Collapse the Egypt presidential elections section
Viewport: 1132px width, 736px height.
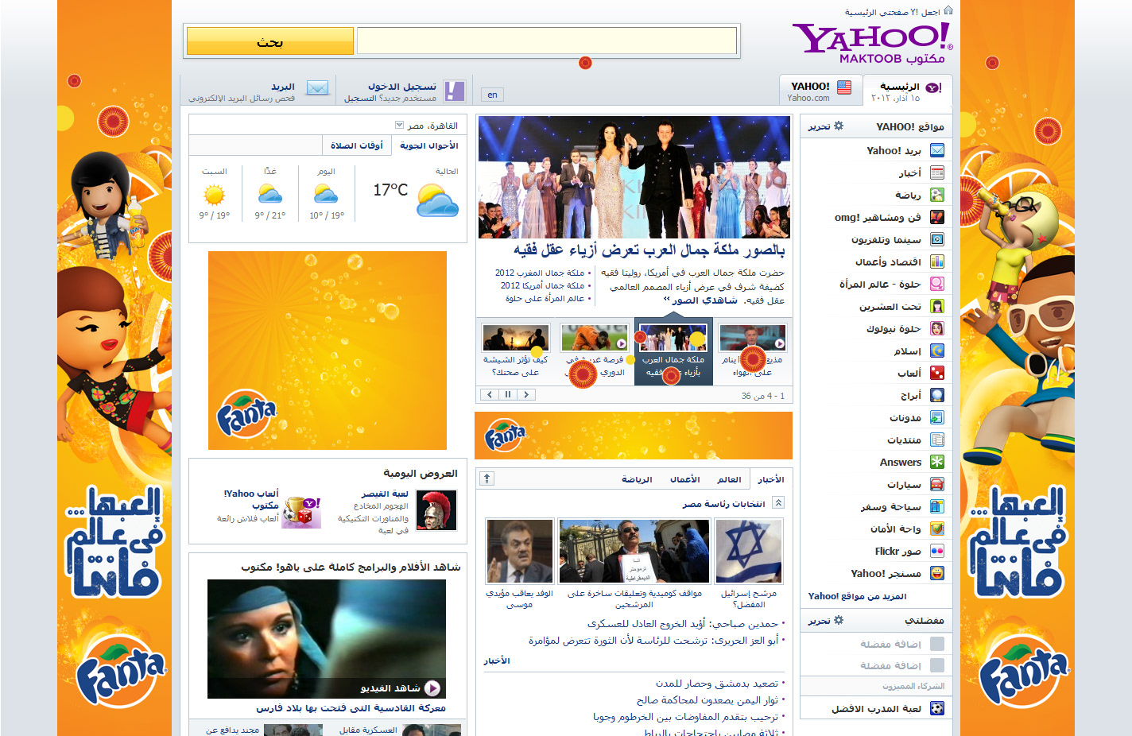[778, 503]
